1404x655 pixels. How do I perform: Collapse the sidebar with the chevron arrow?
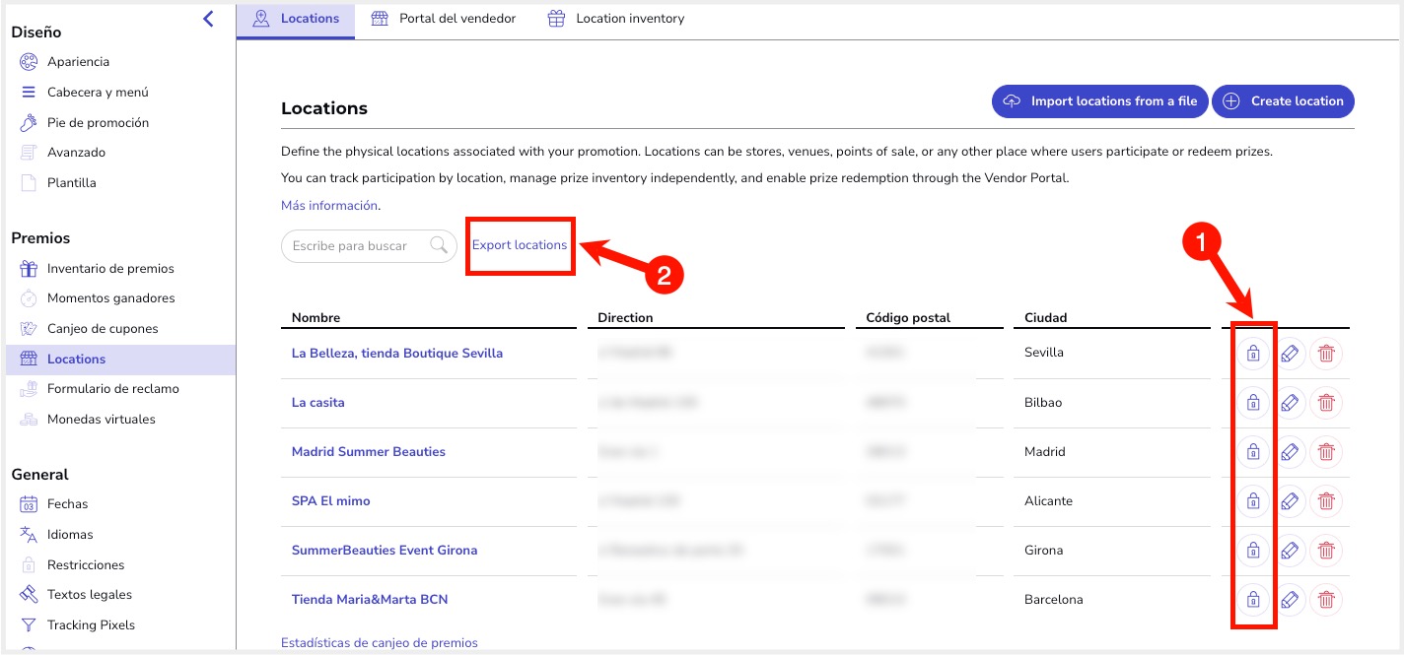pyautogui.click(x=208, y=18)
